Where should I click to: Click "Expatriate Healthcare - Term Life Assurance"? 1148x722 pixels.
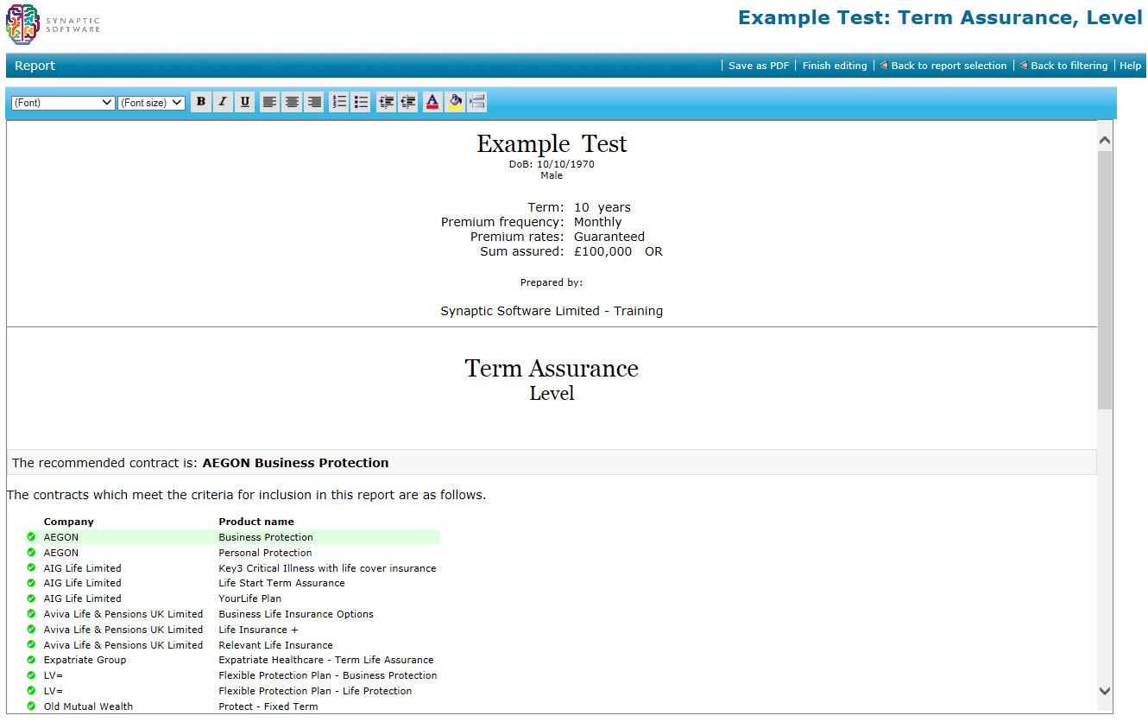(326, 660)
